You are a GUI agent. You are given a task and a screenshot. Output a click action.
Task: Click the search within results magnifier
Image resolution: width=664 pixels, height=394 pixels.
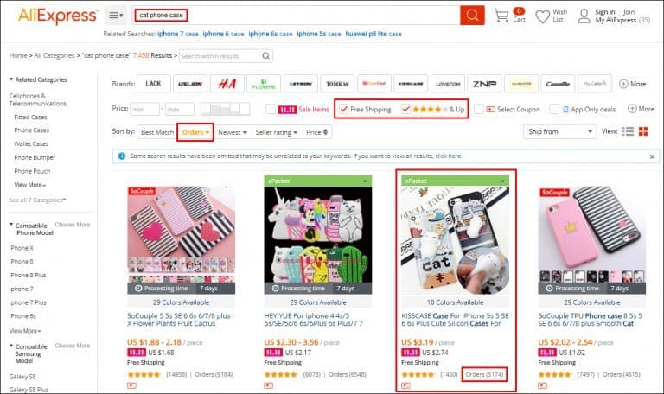[x=266, y=56]
